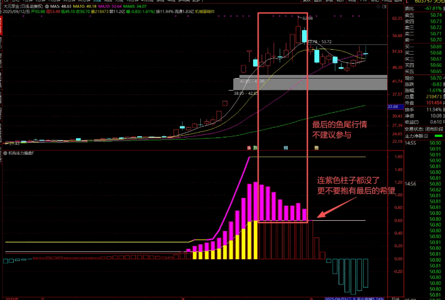Click the 机构主力操盘 indicator settings icon
Viewport: 445px width, 300px height.
[5, 153]
